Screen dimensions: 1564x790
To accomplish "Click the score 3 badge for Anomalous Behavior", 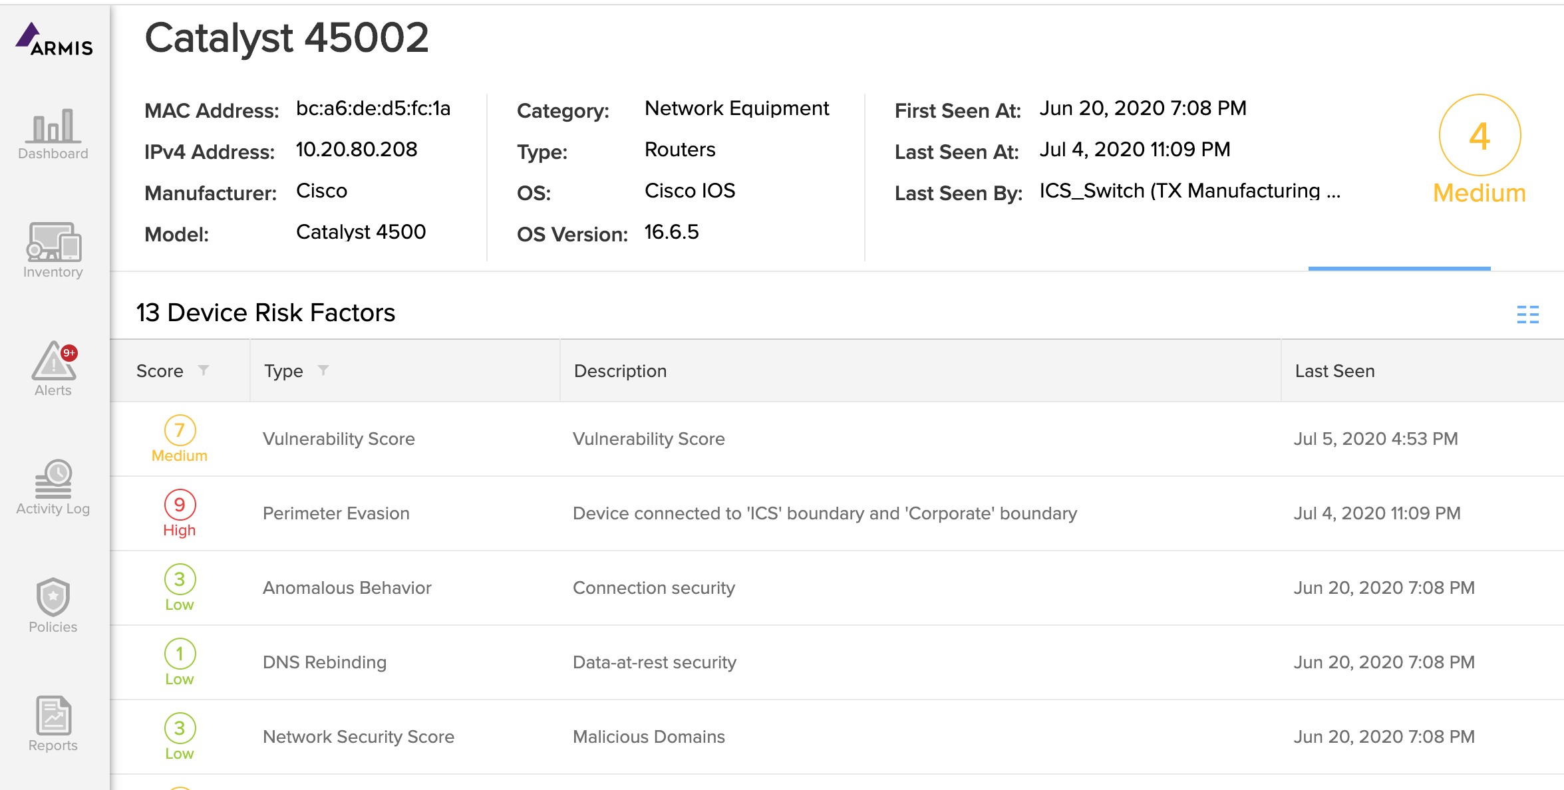I will [x=180, y=588].
